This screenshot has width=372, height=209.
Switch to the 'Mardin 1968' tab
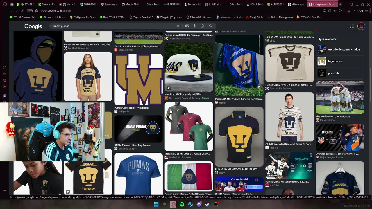[130, 4]
